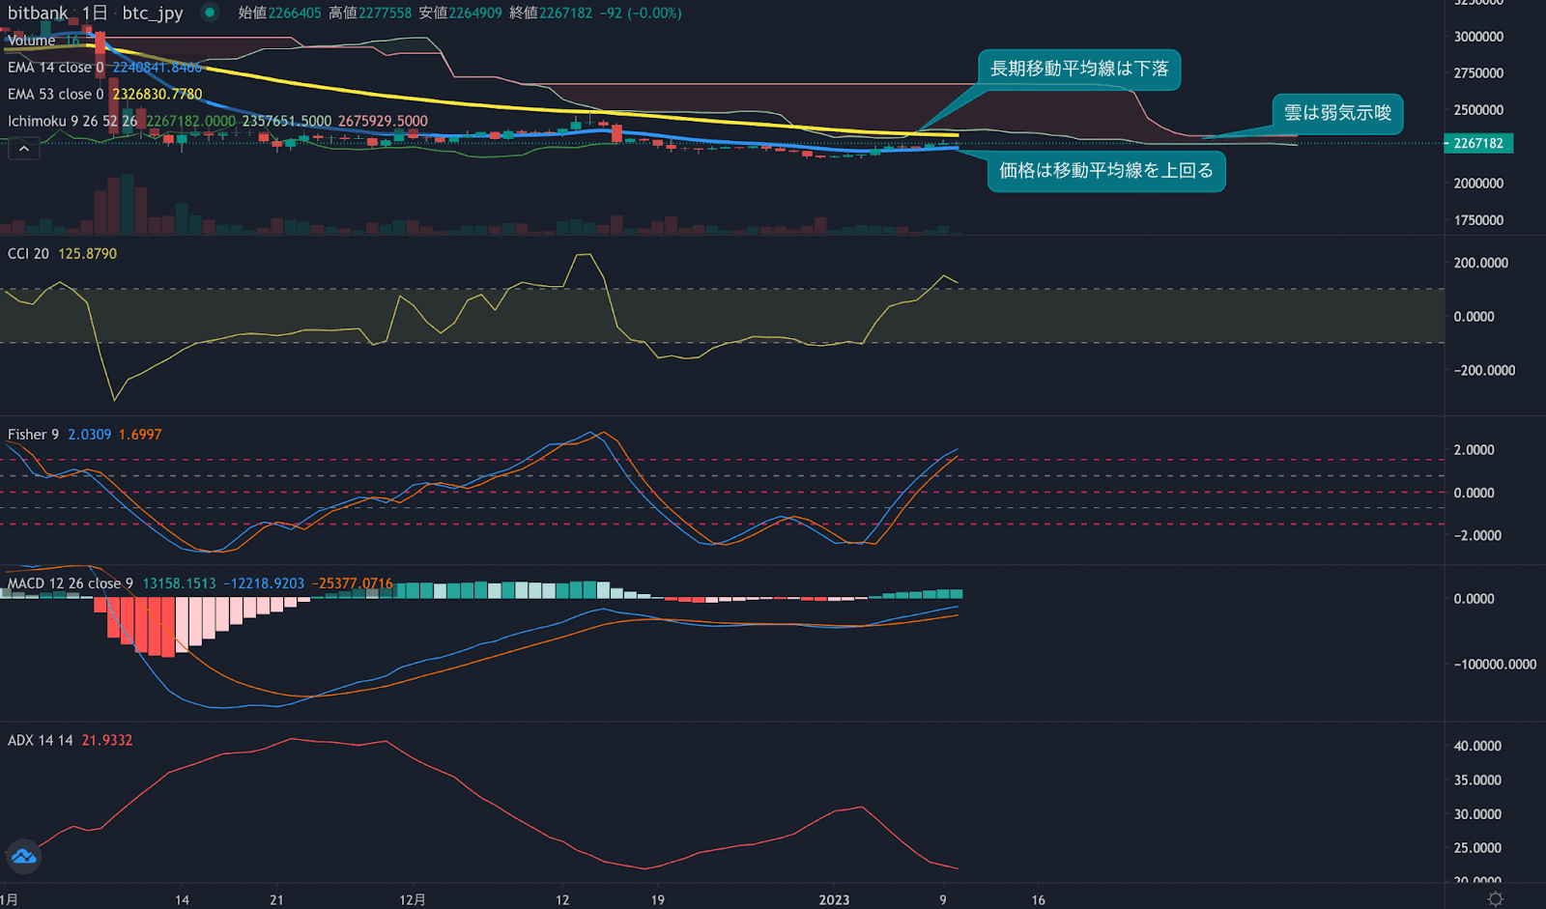The image size is (1546, 909).
Task: Select the CCI 20 indicator legend
Action: [x=31, y=253]
